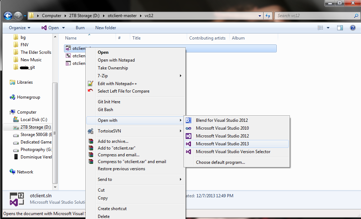The height and width of the screenshot is (219, 361).
Task: Click the Libraries icon in sidebar
Action: (x=12, y=82)
